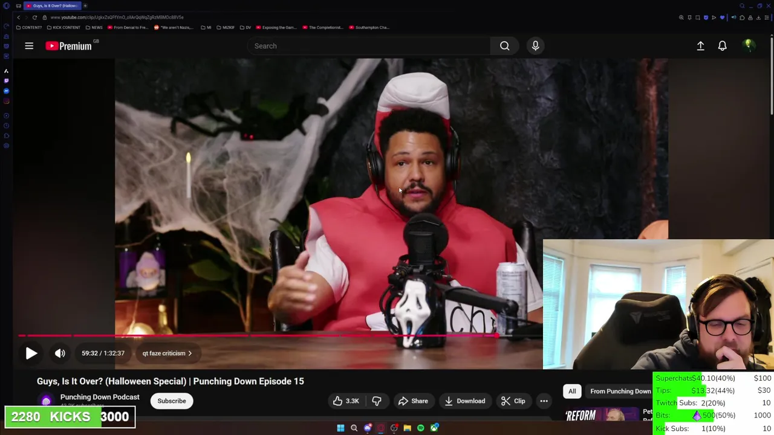Viewport: 774px width, 435px height.
Task: Download the video
Action: coord(464,401)
